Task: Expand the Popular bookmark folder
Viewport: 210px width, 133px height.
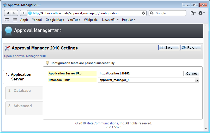Action: tap(129, 20)
